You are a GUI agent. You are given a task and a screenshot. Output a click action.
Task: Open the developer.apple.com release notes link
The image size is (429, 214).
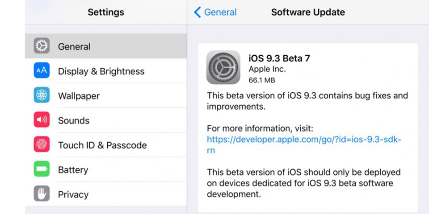(304, 144)
